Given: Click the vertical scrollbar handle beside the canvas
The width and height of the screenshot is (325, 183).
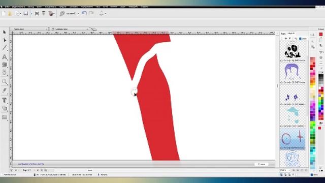Looking at the screenshot, I should (277, 86).
